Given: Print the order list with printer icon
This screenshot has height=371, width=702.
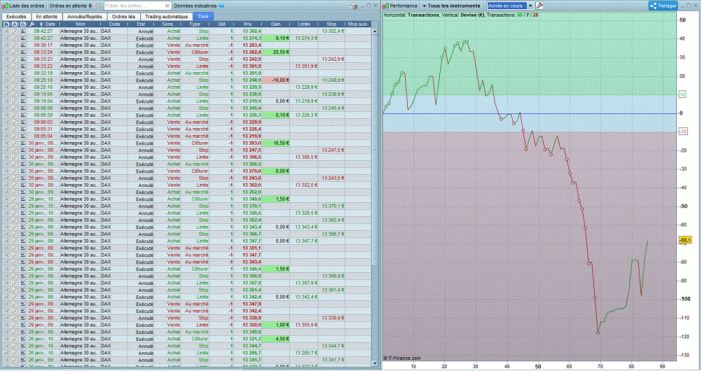Looking at the screenshot, I should tap(353, 6).
